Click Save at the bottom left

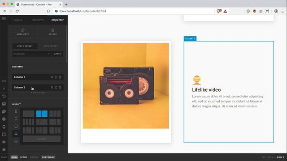(4, 157)
